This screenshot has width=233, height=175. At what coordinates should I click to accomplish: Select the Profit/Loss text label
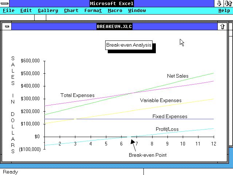pos(167,129)
